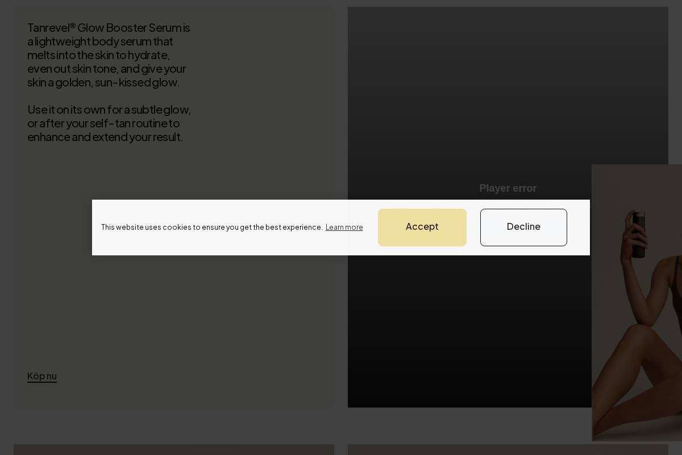Viewport: 682px width, 455px height.
Task: Follow the underlined Köp nu link
Action: [42, 376]
